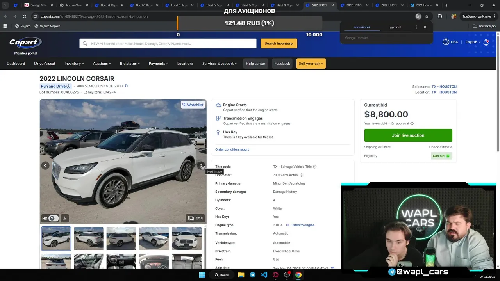Image resolution: width=500 pixels, height=281 pixels.
Task: Open Order condition report link
Action: (232, 149)
